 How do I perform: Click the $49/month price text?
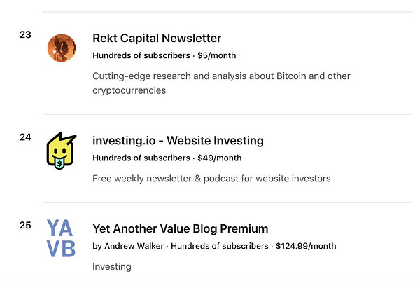tap(219, 158)
